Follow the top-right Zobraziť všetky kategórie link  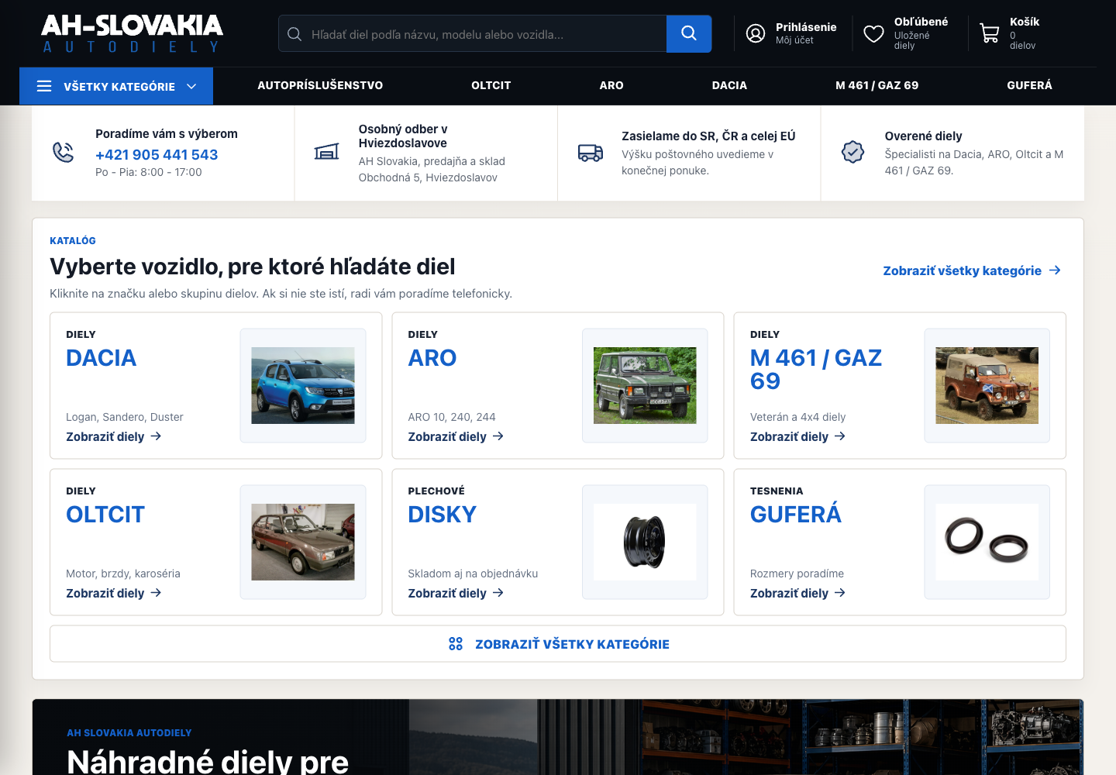tap(972, 270)
